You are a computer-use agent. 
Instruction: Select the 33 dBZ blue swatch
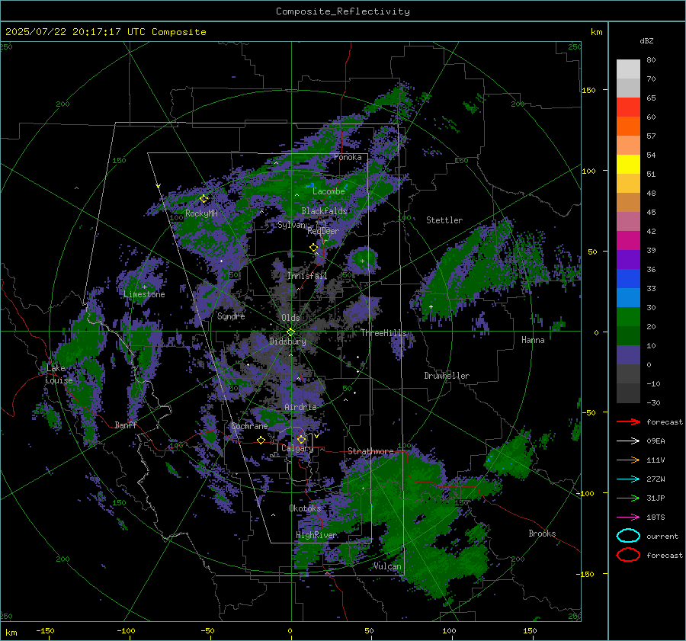628,297
